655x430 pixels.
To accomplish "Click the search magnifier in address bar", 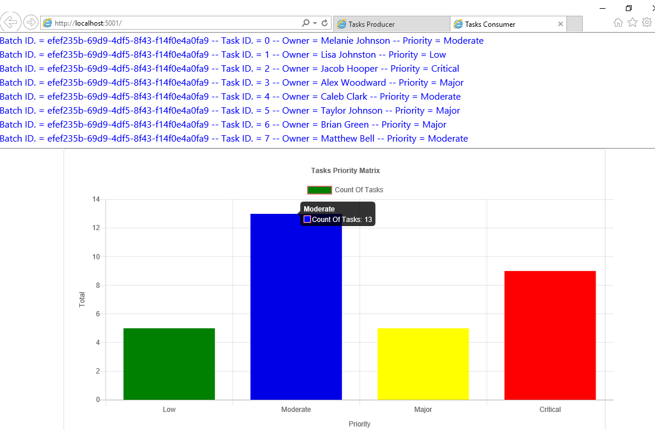I will coord(305,23).
